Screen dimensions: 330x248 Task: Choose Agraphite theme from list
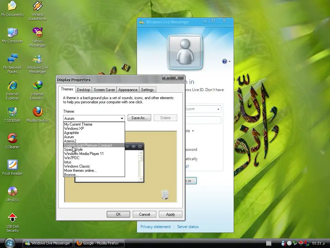click(x=94, y=133)
